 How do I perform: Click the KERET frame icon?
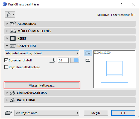13,38
